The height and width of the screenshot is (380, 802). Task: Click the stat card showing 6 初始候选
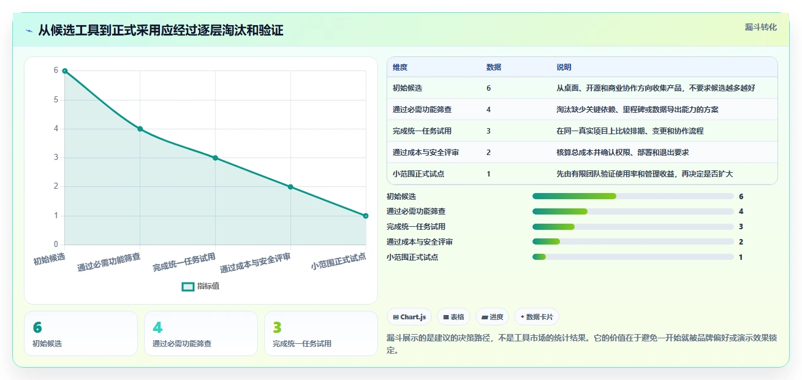click(x=81, y=333)
